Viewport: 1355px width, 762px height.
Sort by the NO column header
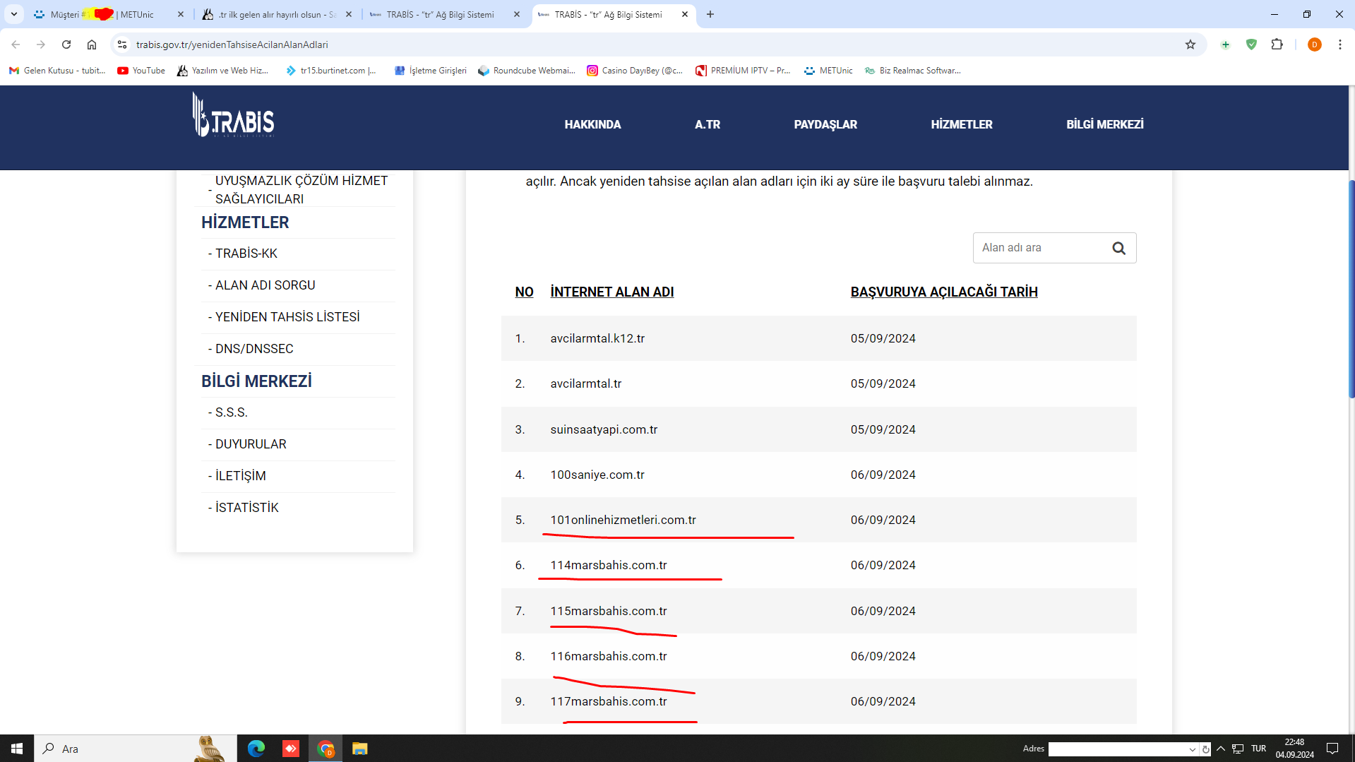coord(524,292)
